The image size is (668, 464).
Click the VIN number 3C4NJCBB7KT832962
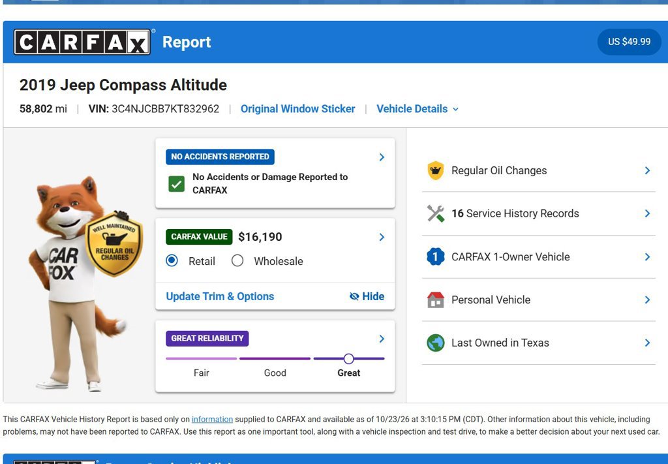165,109
